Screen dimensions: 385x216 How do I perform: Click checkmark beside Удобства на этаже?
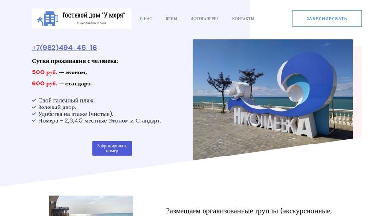click(x=34, y=114)
